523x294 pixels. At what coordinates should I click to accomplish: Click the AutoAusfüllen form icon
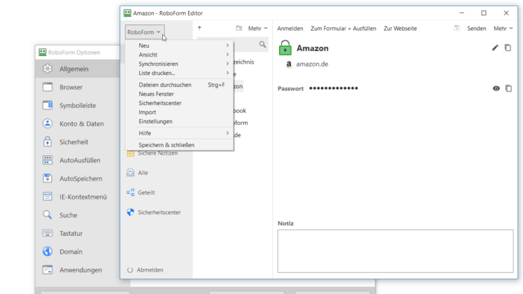[48, 160]
